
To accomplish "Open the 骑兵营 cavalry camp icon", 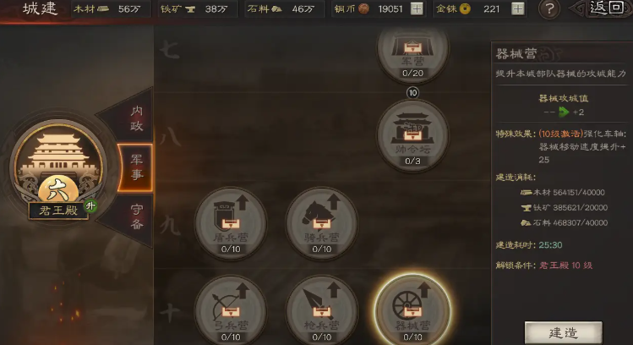I will (x=322, y=223).
